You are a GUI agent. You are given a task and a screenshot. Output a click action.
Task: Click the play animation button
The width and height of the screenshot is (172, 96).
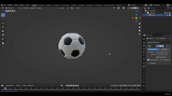[x=73, y=86]
